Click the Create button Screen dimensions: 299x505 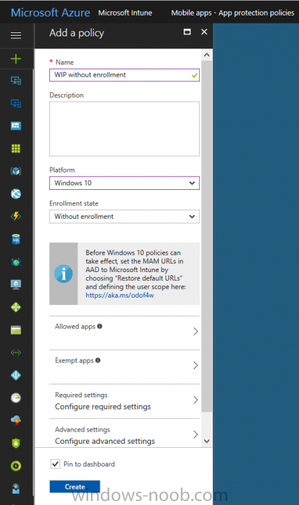75,487
